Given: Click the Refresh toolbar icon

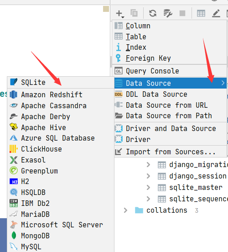Looking at the screenshot, I should (153, 13).
